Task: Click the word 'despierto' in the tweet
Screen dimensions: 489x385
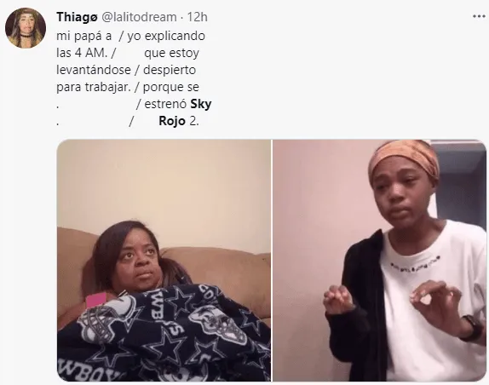Action: tap(170, 70)
